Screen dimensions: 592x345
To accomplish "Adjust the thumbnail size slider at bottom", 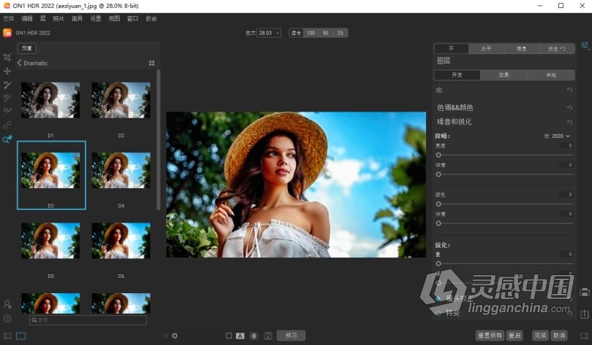I will pyautogui.click(x=175, y=336).
